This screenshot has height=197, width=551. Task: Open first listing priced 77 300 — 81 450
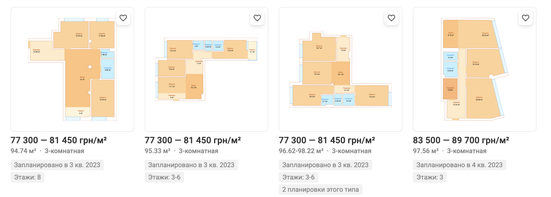coord(58,141)
